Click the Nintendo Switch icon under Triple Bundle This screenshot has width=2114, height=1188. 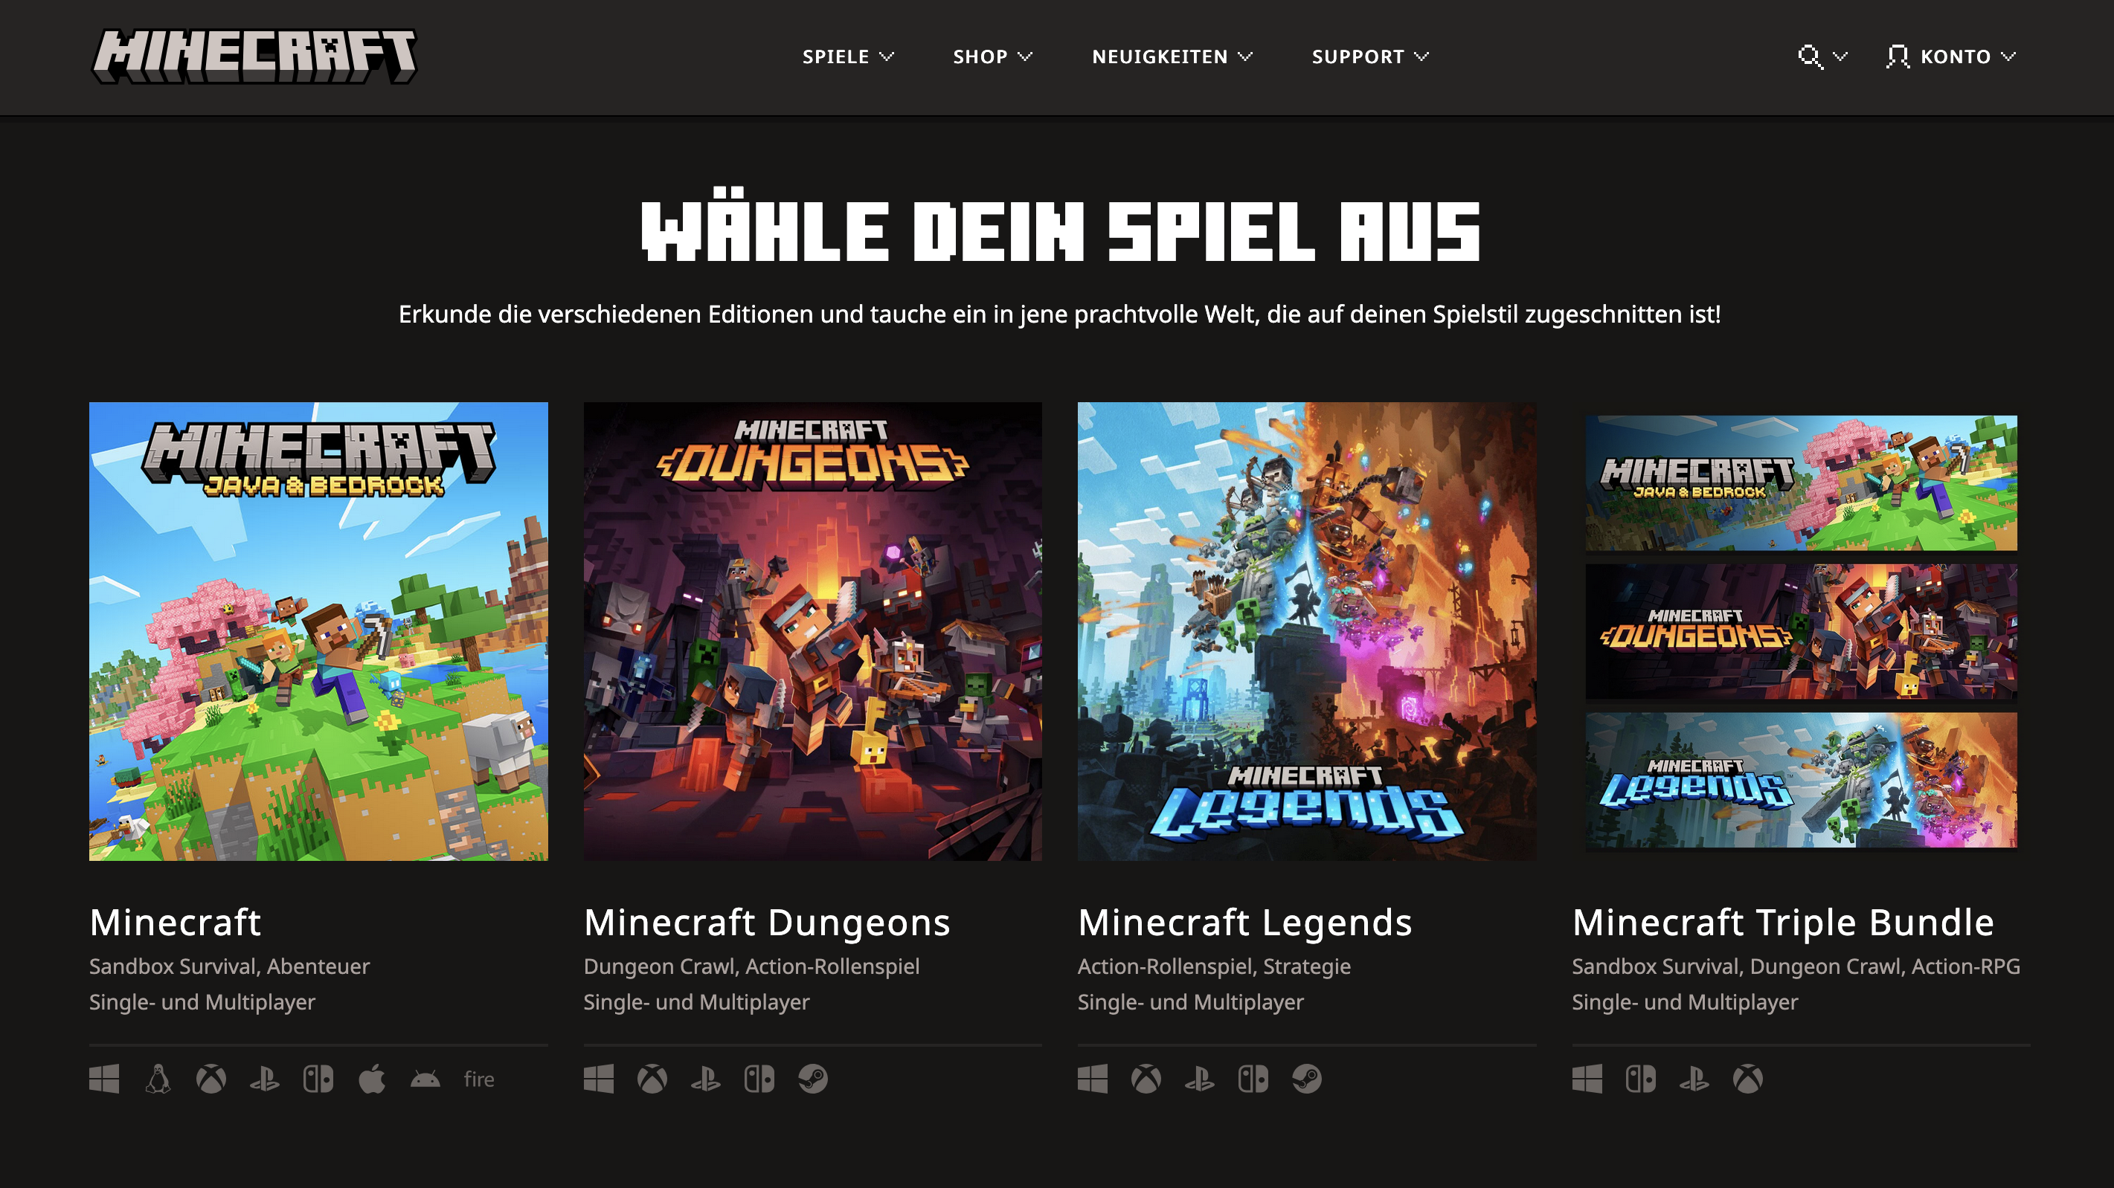coord(1640,1079)
